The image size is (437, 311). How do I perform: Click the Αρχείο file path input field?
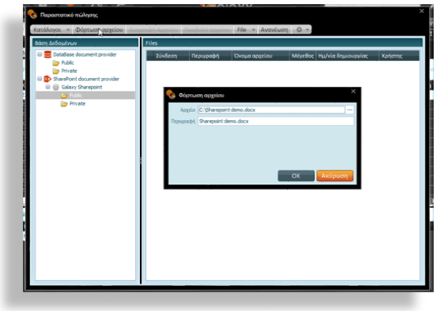click(x=272, y=110)
